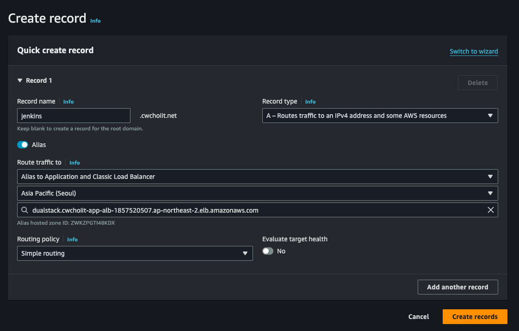Click Add another record button

pos(458,287)
